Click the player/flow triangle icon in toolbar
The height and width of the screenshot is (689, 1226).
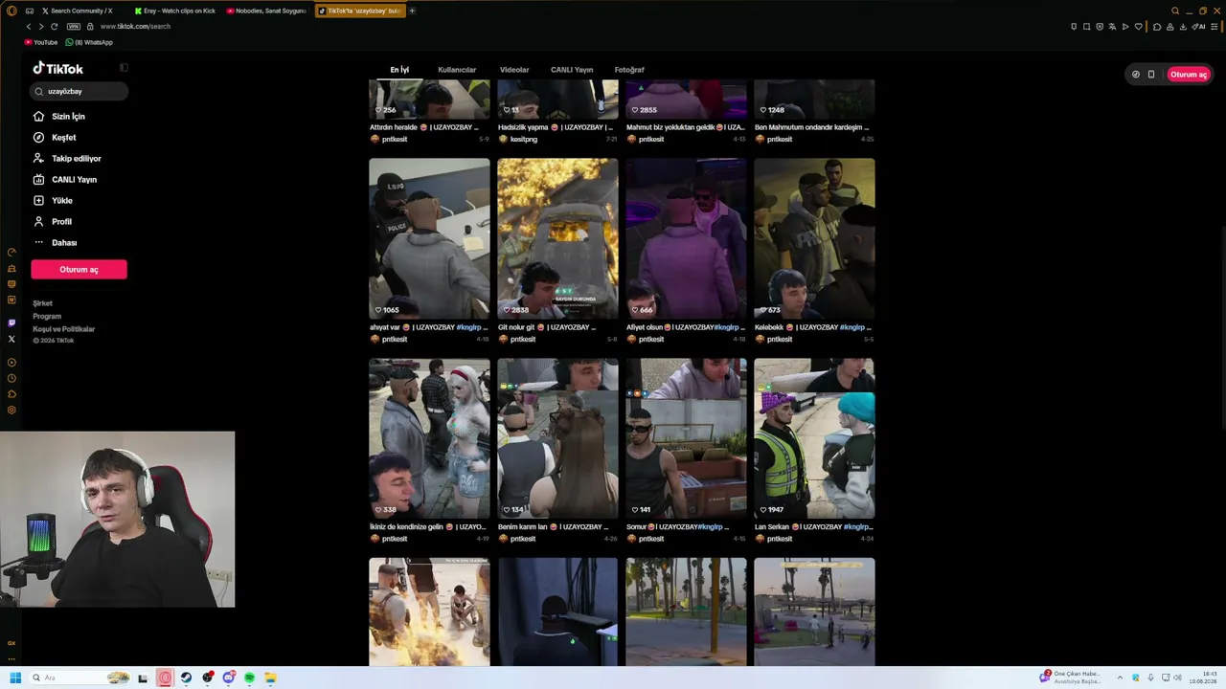[1125, 27]
